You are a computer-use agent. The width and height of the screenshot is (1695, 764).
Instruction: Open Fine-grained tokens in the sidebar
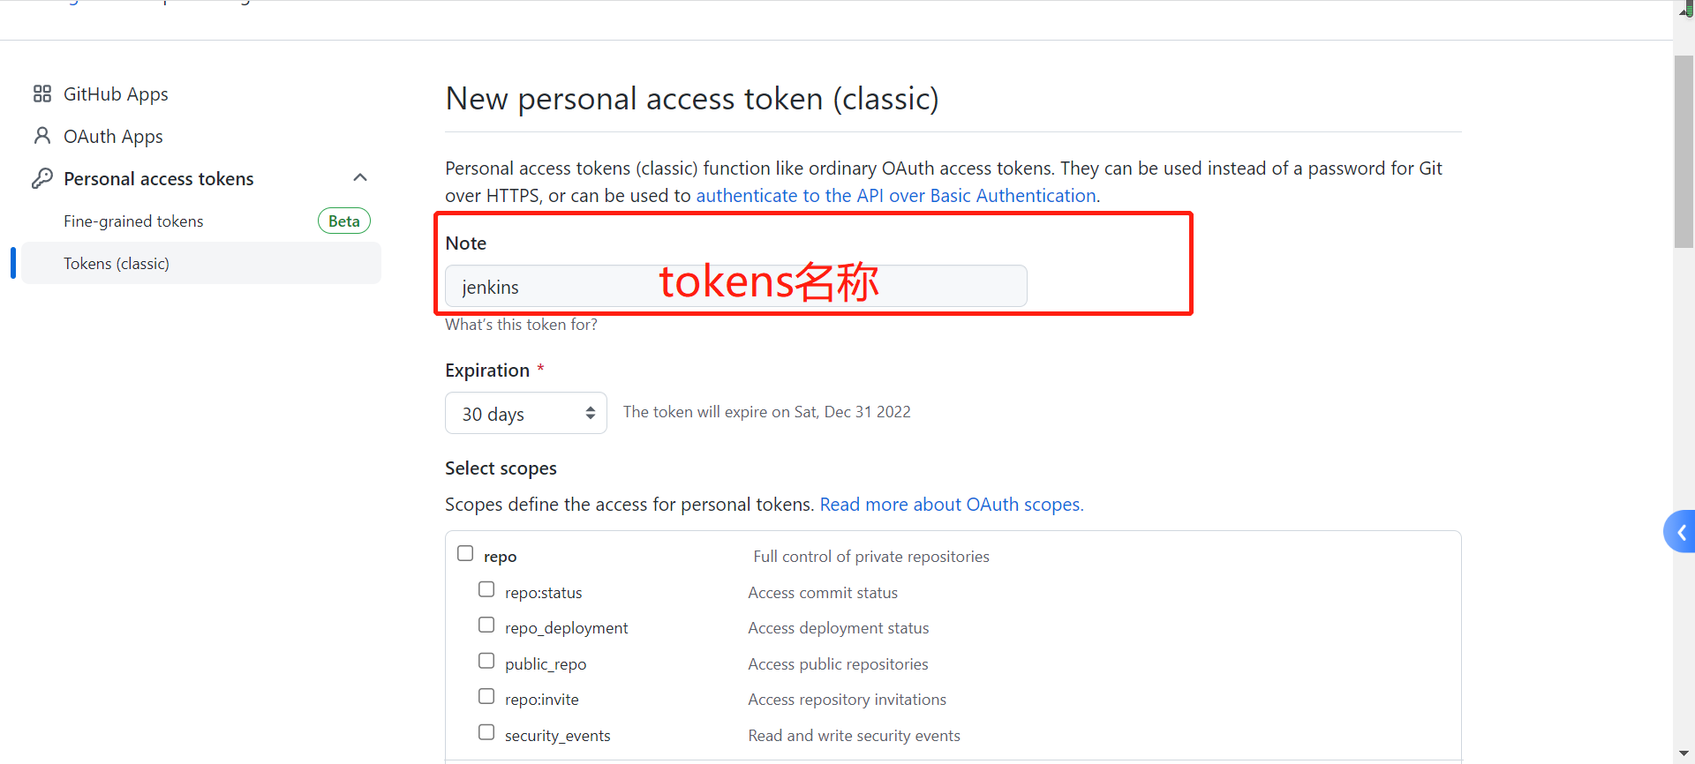coord(133,221)
